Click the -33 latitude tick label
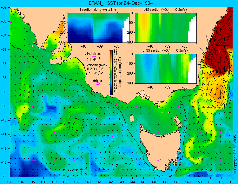This screenshot has height=184, width=238. 3,21
